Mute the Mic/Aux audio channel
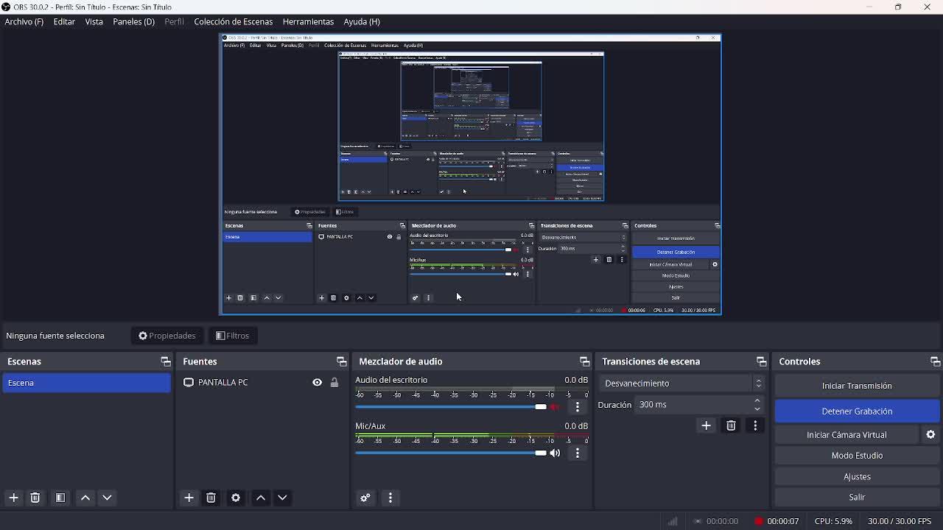The width and height of the screenshot is (943, 530). click(x=555, y=453)
